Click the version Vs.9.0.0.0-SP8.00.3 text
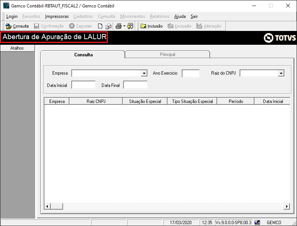 pyautogui.click(x=234, y=222)
